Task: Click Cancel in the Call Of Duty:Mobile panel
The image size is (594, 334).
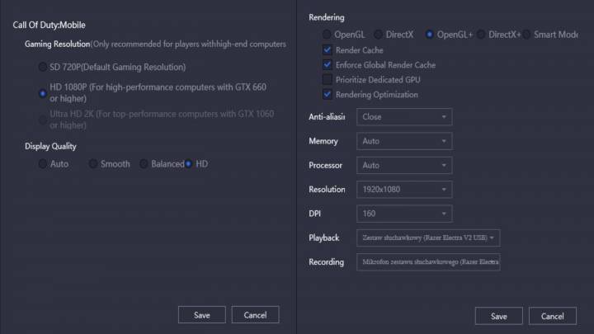Action: pos(255,314)
